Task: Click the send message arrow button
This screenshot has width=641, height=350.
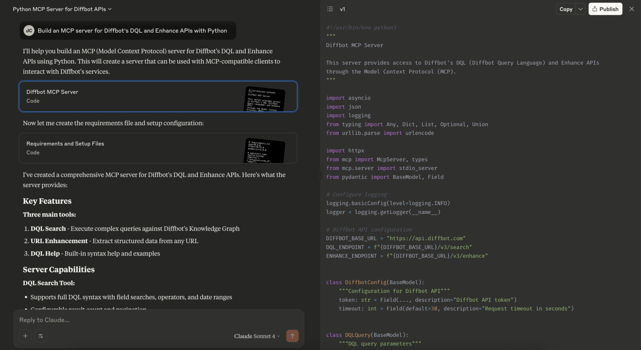Action: click(292, 336)
